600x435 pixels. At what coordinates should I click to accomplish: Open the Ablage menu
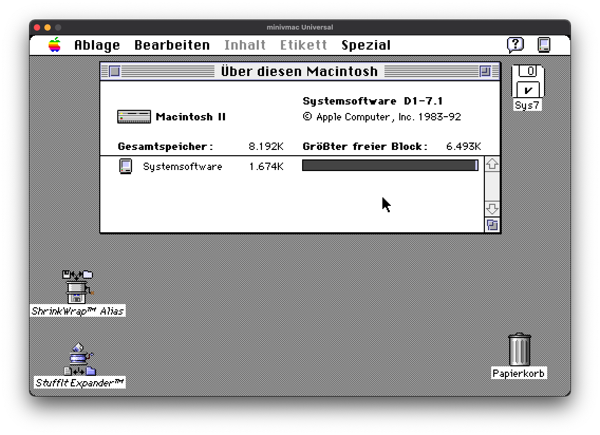(97, 45)
